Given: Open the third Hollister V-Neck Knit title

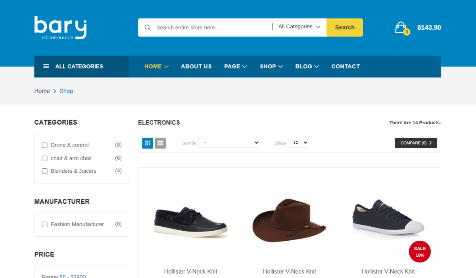Looking at the screenshot, I should (x=388, y=272).
